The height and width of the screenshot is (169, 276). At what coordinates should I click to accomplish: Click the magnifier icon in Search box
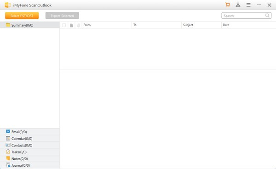click(x=267, y=16)
